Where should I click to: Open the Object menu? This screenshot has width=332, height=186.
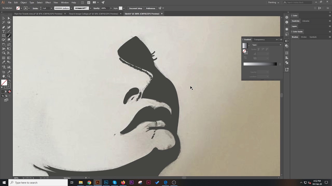[24, 2]
